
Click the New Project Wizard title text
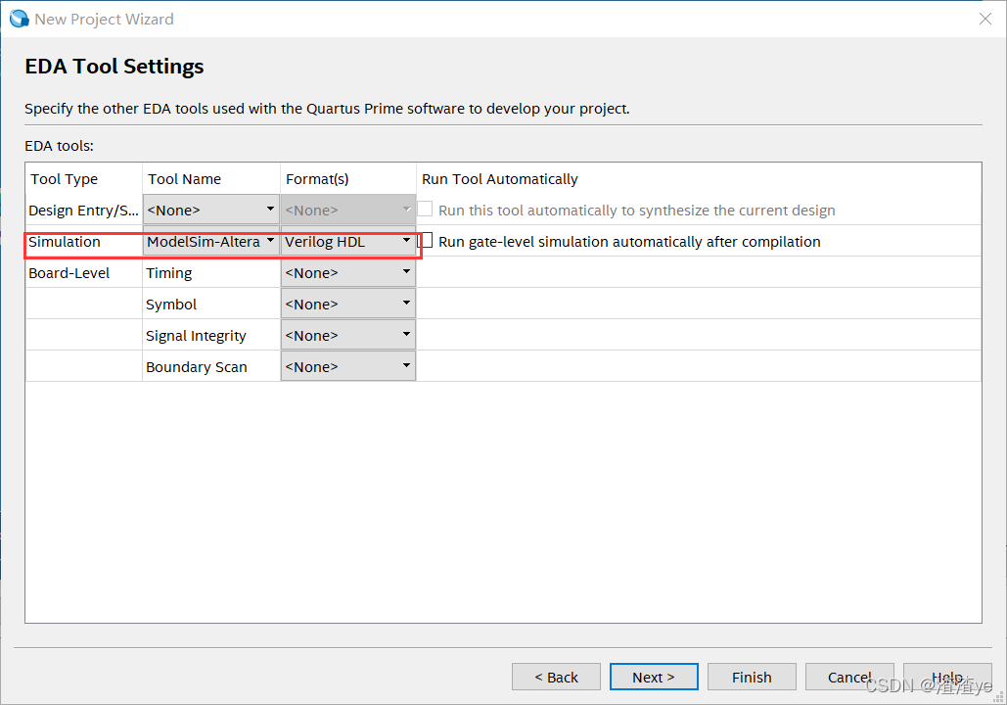(104, 20)
